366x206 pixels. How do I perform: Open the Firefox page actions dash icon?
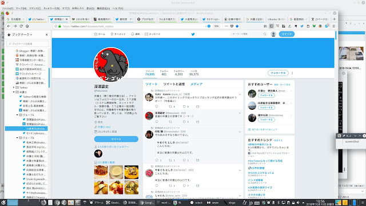(x=226, y=26)
